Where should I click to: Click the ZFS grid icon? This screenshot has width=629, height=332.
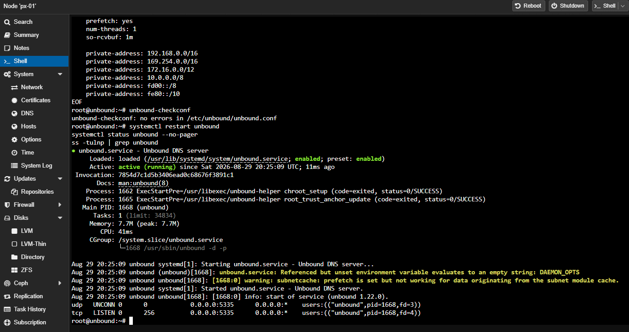[x=14, y=270]
